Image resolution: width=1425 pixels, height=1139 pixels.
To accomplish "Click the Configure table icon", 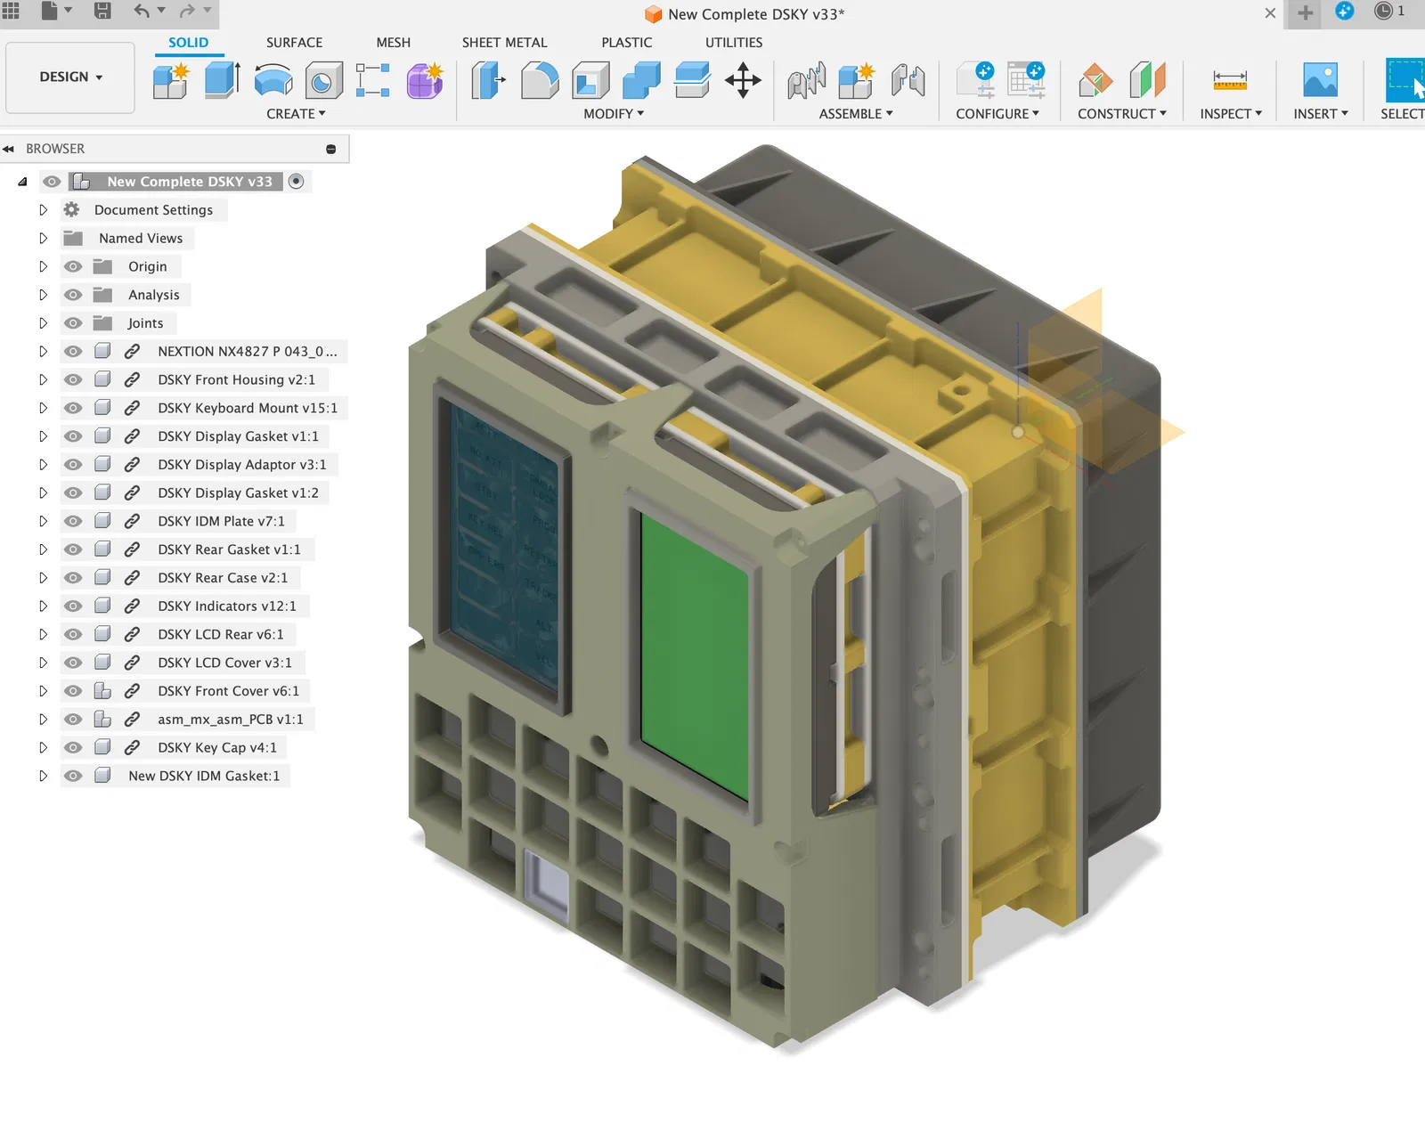I will 1026,80.
